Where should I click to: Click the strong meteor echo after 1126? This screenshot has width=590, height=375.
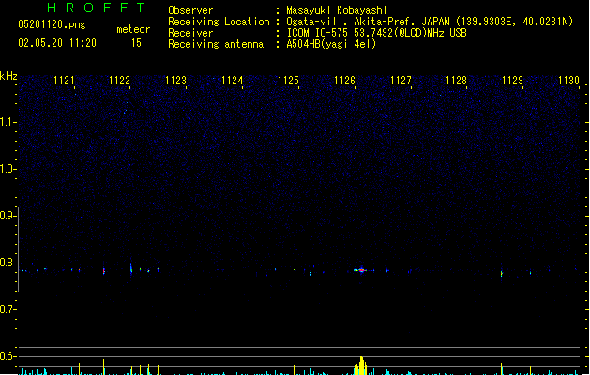point(362,270)
